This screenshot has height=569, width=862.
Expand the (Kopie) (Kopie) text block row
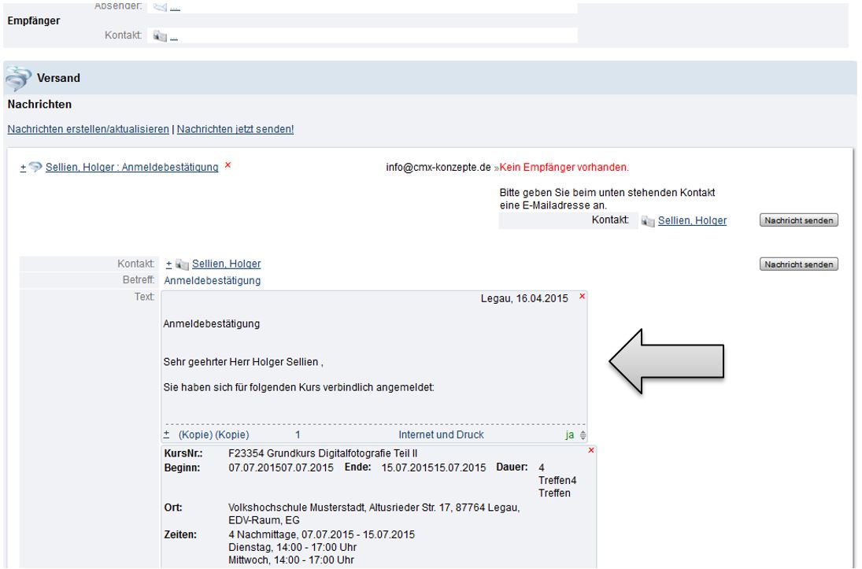click(x=166, y=434)
